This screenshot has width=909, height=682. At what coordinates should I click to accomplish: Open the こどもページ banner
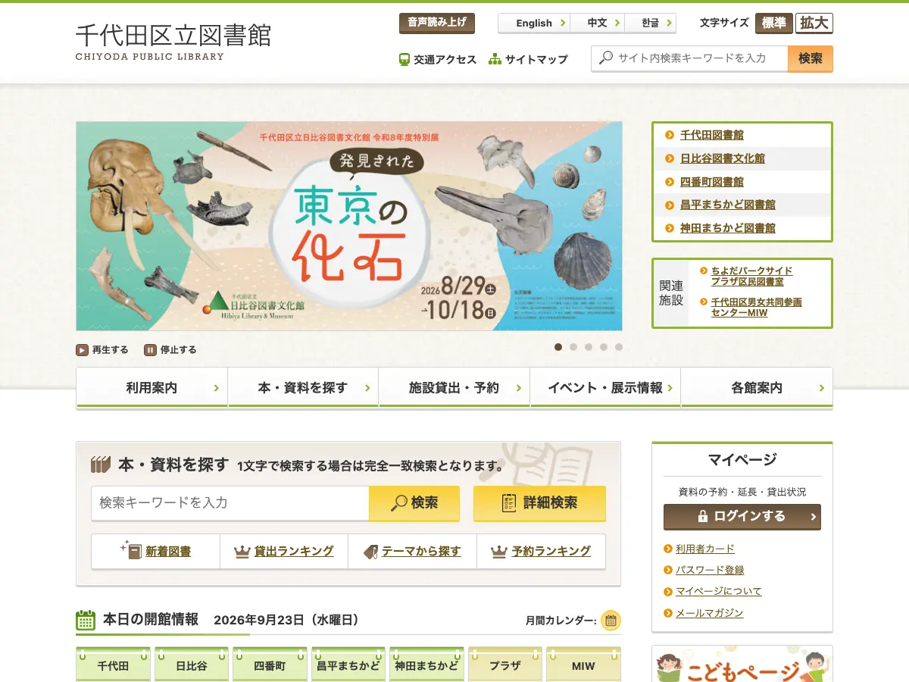click(x=742, y=665)
